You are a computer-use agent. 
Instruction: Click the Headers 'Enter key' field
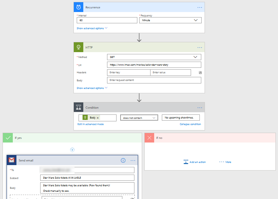129,73
